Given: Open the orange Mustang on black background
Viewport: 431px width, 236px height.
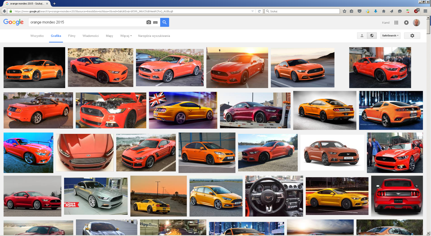Looking at the screenshot, I should click(34, 68).
